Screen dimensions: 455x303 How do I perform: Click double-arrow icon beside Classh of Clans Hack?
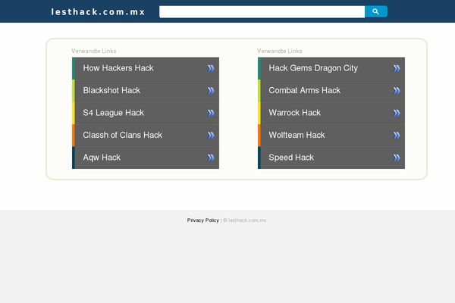click(211, 136)
